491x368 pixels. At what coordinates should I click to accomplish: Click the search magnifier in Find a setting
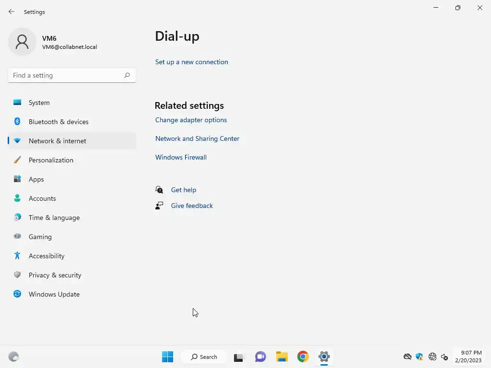127,75
